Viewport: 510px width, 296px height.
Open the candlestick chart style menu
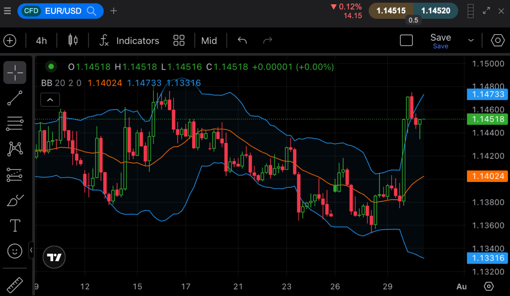pos(73,41)
